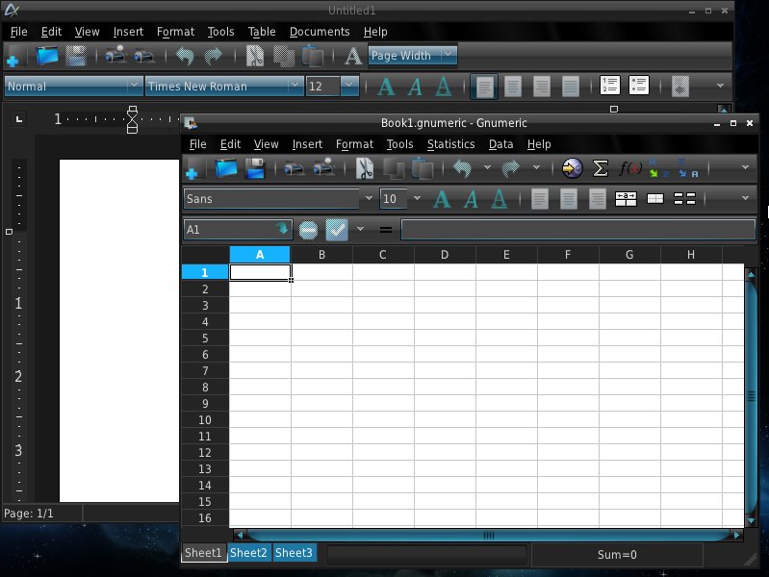Image resolution: width=769 pixels, height=577 pixels.
Task: Click the Print icon in Gnumeric toolbar
Action: [294, 168]
